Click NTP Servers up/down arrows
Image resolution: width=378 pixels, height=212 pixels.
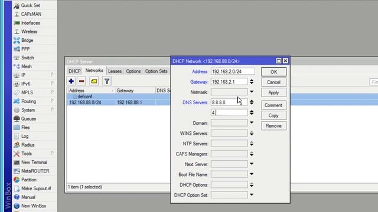point(252,144)
